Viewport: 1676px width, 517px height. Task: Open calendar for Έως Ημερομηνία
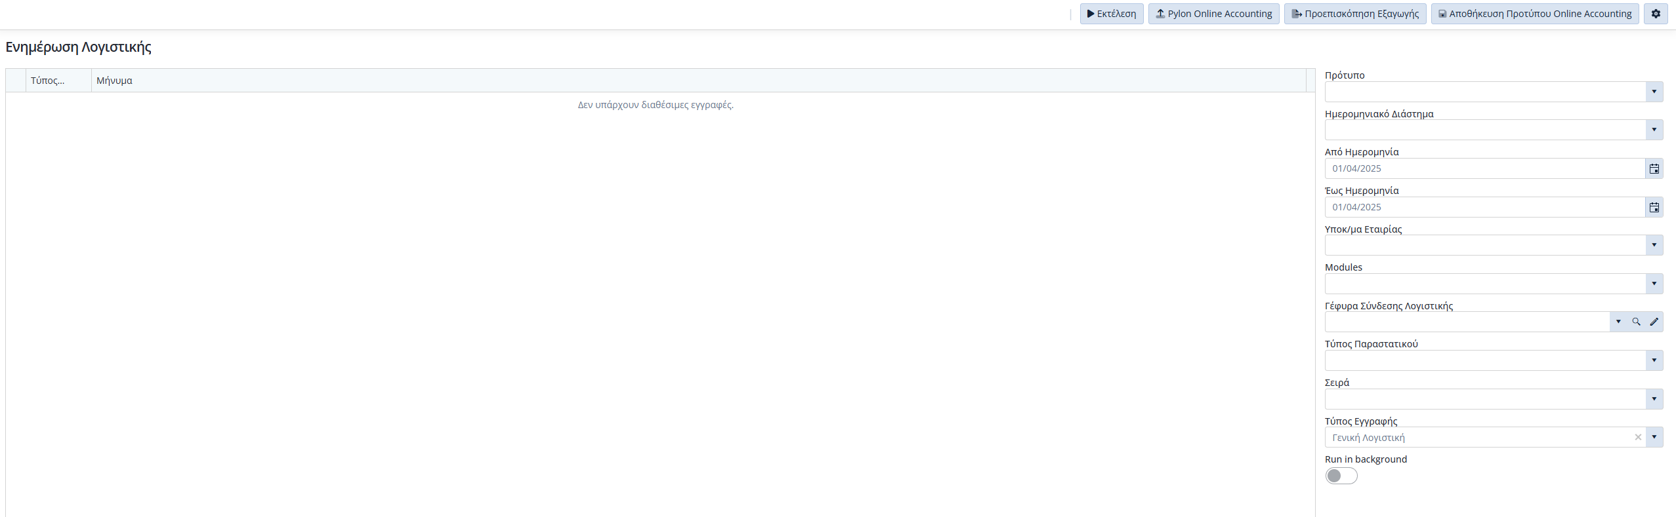coord(1654,207)
